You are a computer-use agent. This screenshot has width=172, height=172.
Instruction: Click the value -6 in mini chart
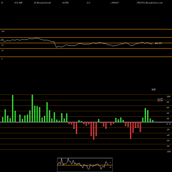click(110, 167)
